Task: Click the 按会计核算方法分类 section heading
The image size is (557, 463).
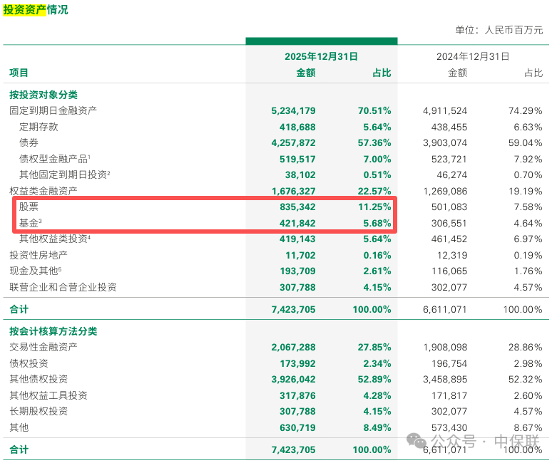Action: pyautogui.click(x=53, y=331)
